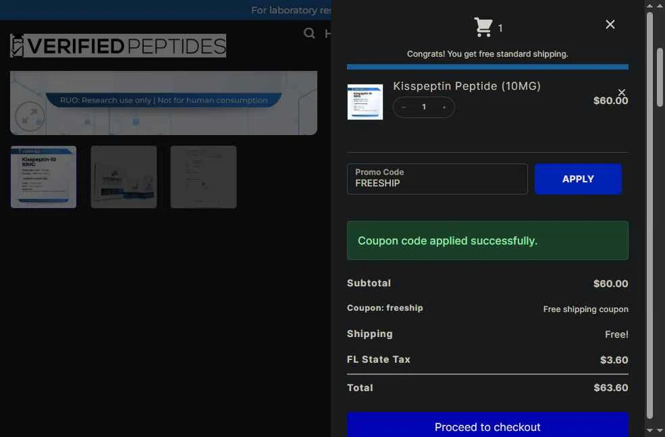Open the site search magnifier icon
Image resolution: width=665 pixels, height=437 pixels.
tap(309, 33)
